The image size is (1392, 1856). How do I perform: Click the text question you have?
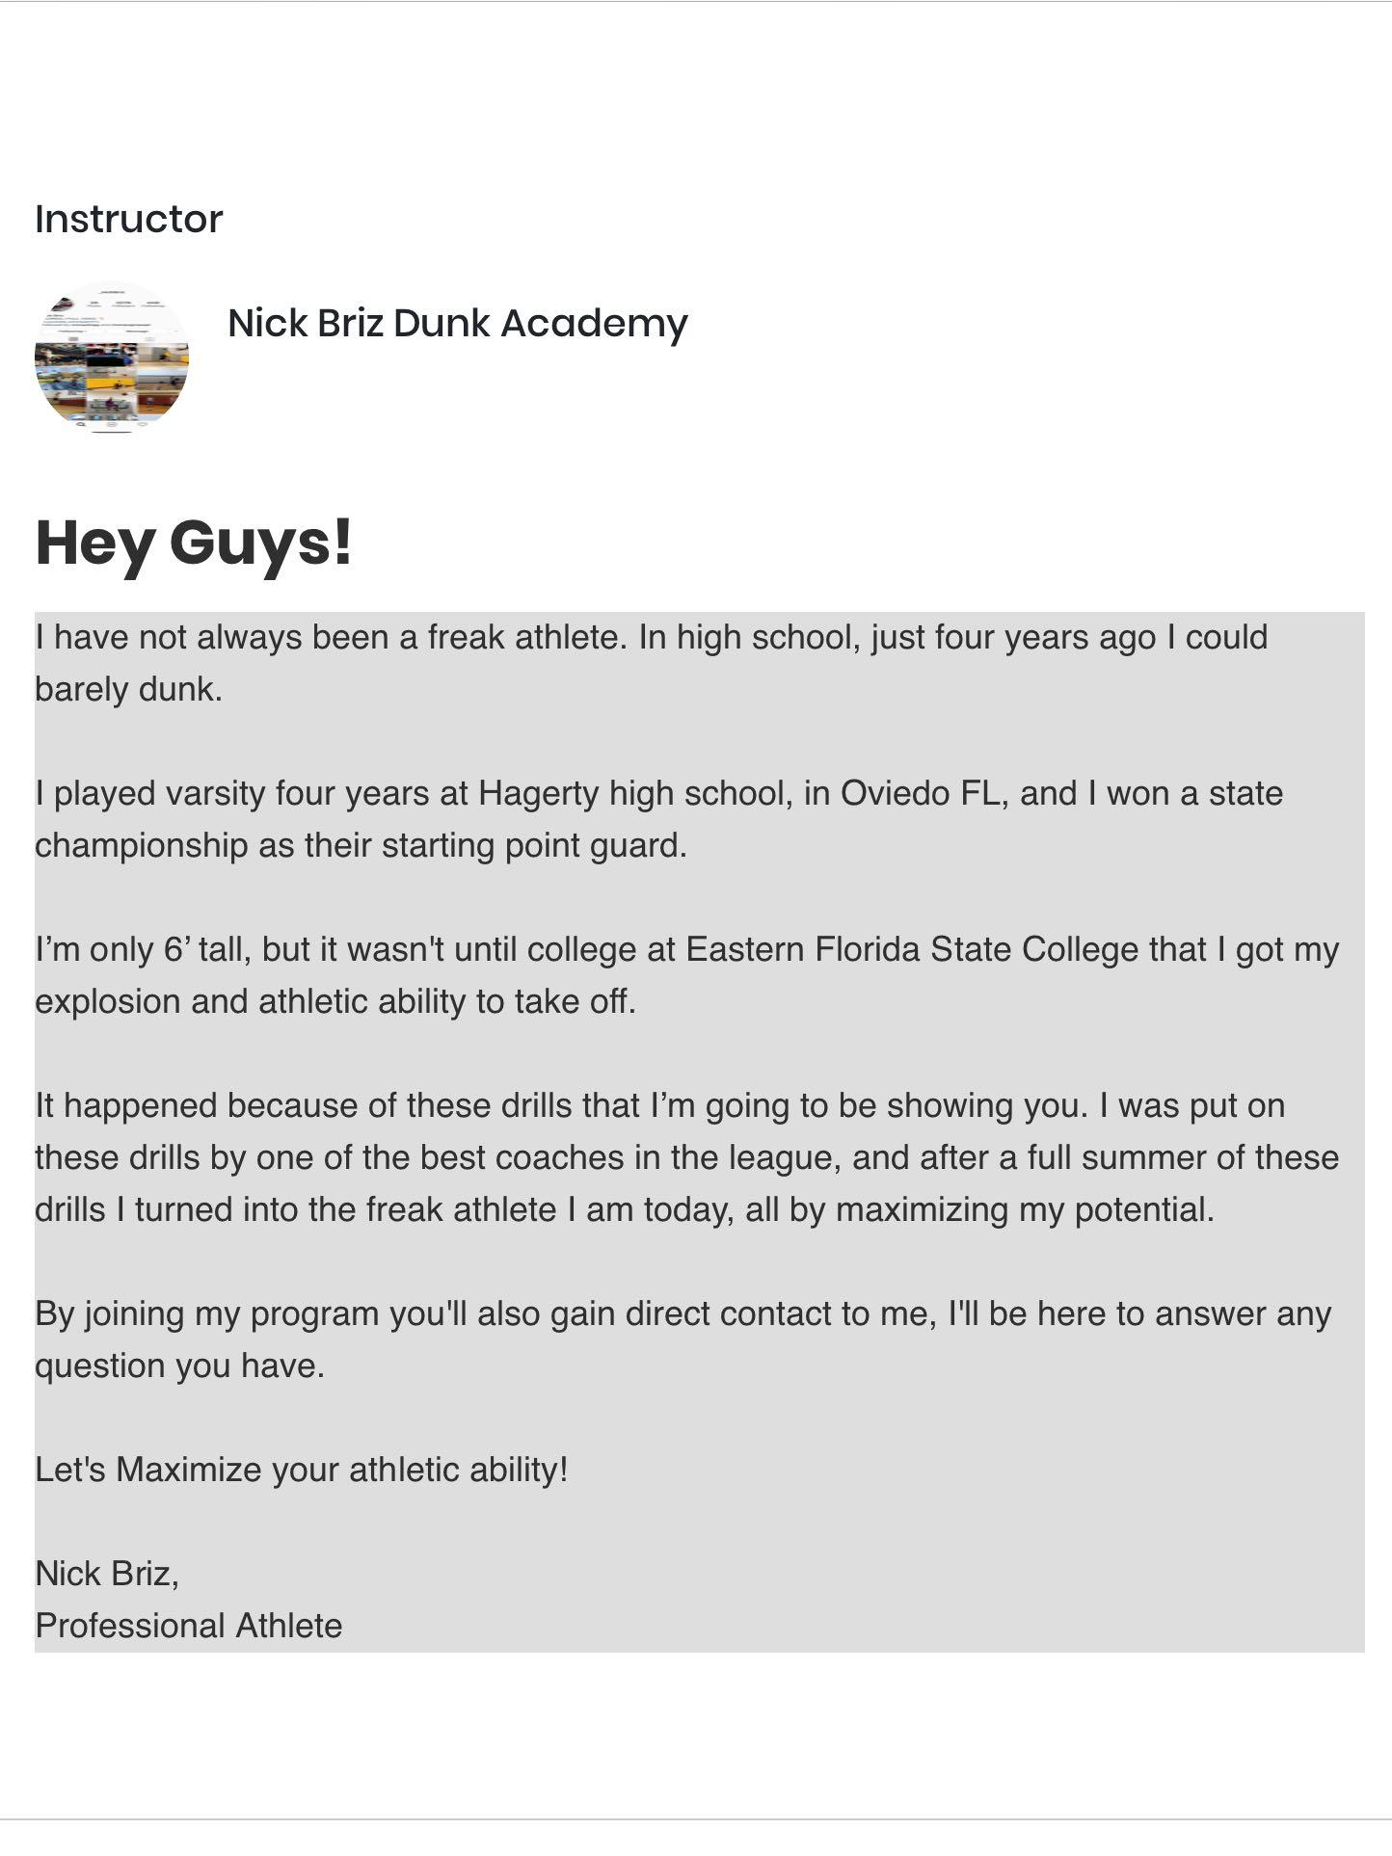tap(179, 1365)
